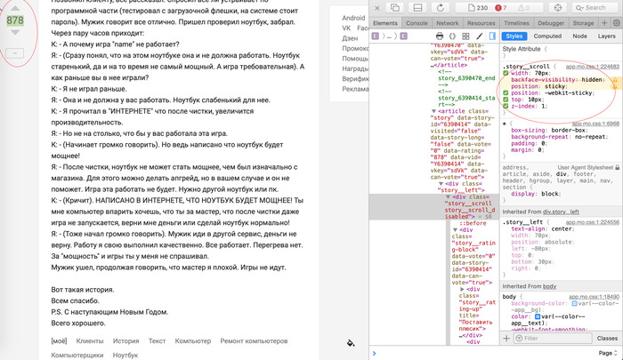Click the Classes button in styles footer
623x360 pixels.
tap(606, 338)
